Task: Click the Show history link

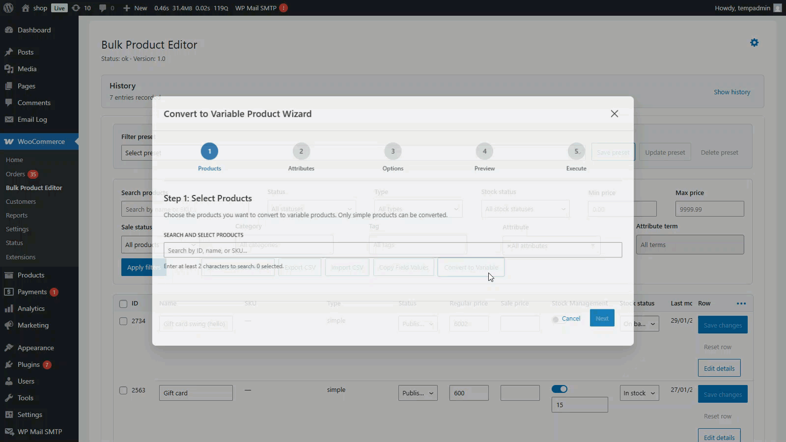Action: click(x=731, y=92)
